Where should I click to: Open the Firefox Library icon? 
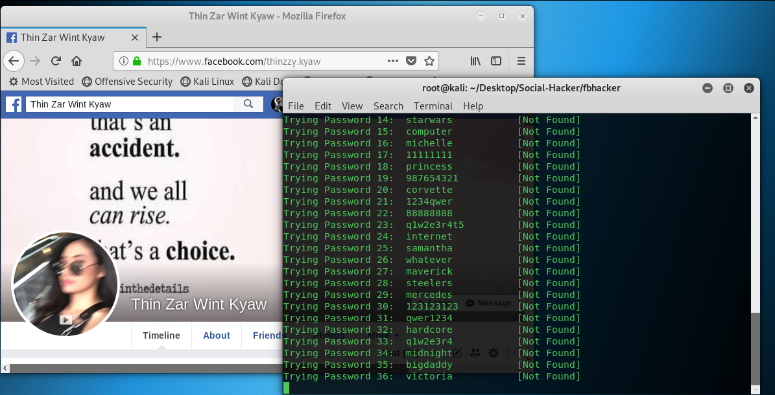click(x=475, y=62)
